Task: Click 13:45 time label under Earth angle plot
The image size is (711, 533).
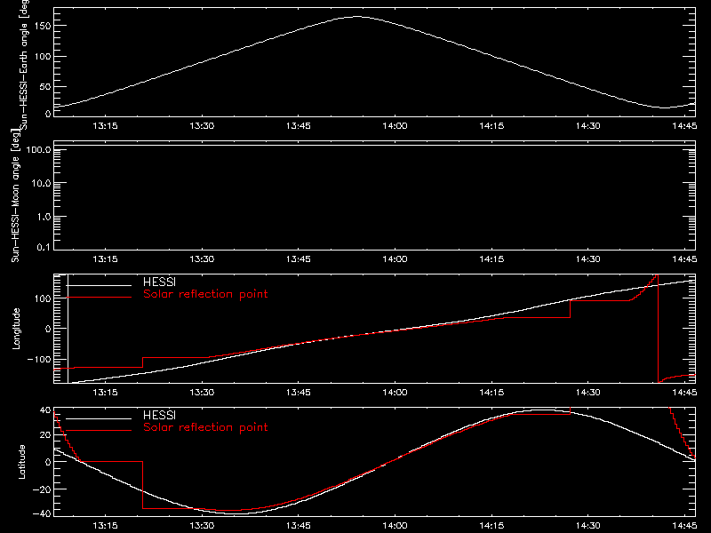Action: (299, 126)
